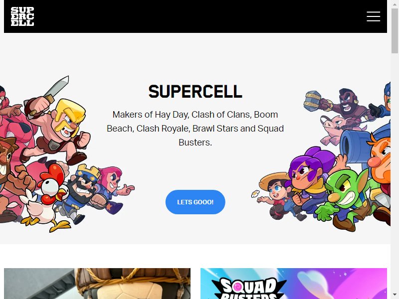
Task: Open the bottom-left article image card
Action: (x=97, y=284)
